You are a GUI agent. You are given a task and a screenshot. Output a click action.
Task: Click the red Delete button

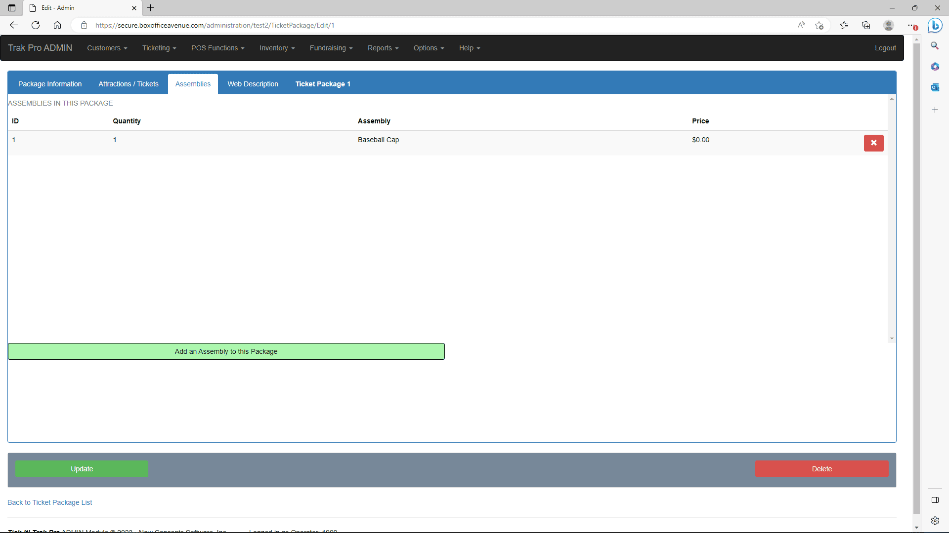(821, 469)
